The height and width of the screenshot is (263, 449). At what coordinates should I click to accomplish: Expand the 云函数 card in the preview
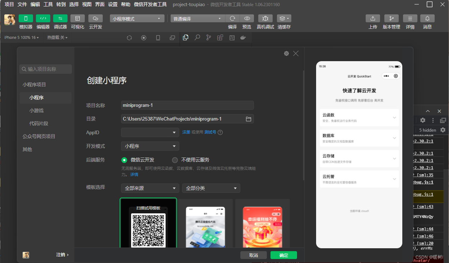coord(359,118)
